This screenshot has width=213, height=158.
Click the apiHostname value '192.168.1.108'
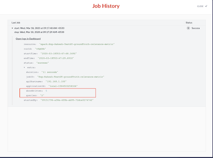click(56, 81)
